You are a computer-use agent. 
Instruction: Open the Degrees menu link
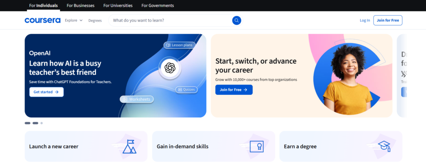(x=95, y=20)
